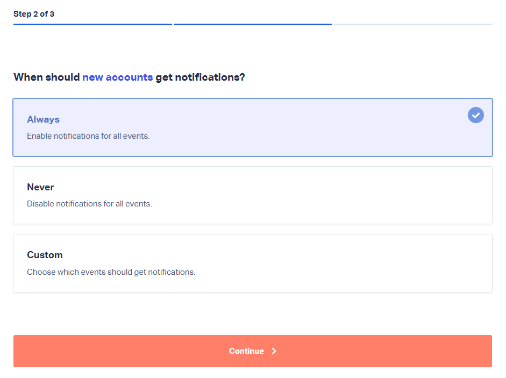Click the 'Never' option title text

click(40, 187)
